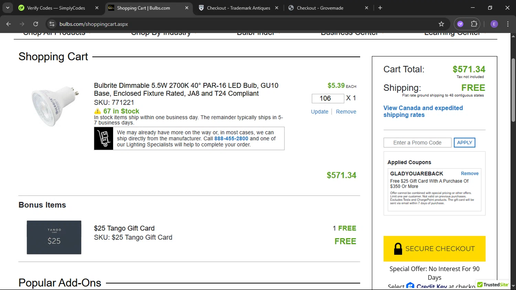Apply the promo code

pos(464,143)
